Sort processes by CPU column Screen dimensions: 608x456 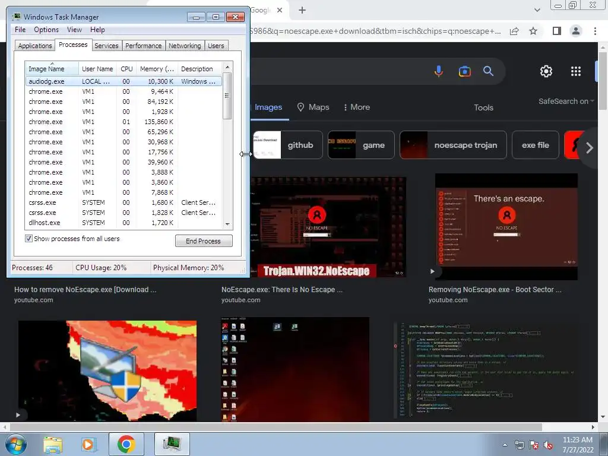click(126, 69)
